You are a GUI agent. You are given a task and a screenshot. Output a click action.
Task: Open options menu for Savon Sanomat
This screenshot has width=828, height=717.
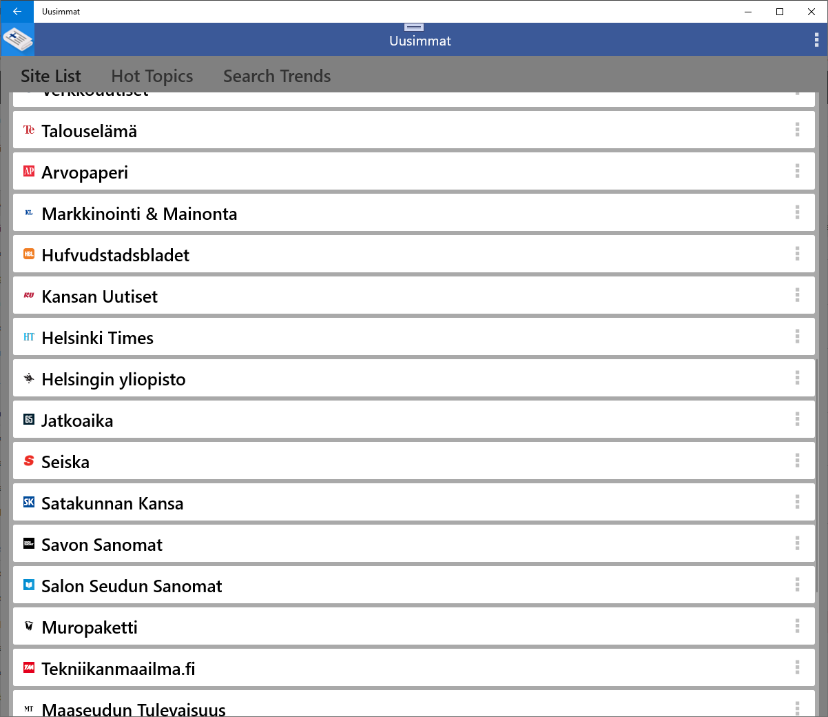[x=797, y=543]
